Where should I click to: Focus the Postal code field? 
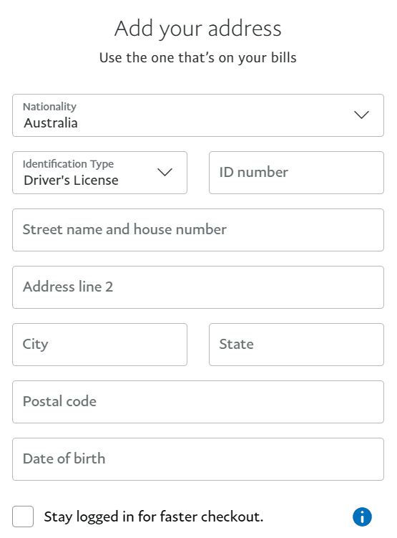198,402
